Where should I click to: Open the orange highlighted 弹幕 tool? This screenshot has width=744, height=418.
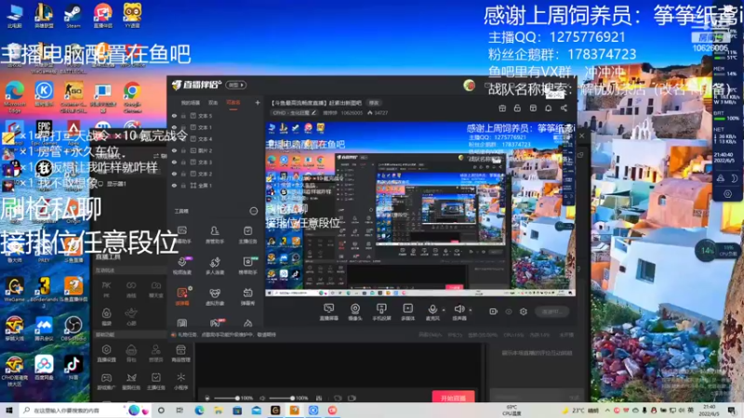[182, 296]
